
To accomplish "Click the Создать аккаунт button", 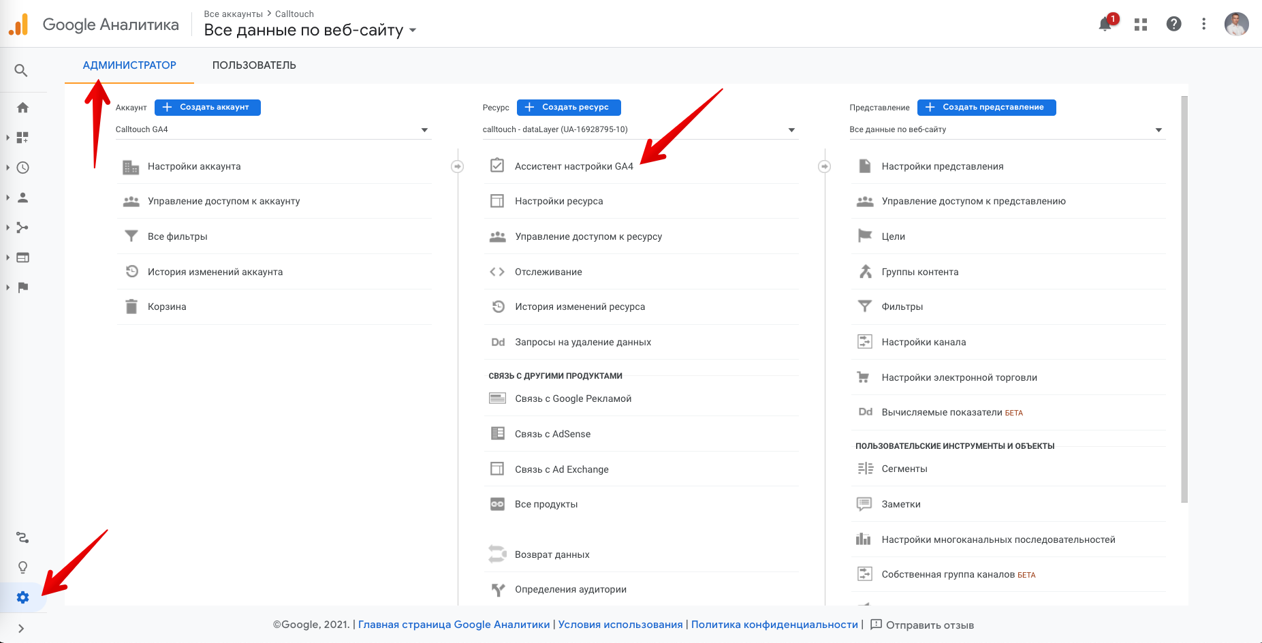I will tap(207, 107).
